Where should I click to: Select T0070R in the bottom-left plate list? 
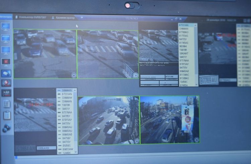tap(66, 105)
